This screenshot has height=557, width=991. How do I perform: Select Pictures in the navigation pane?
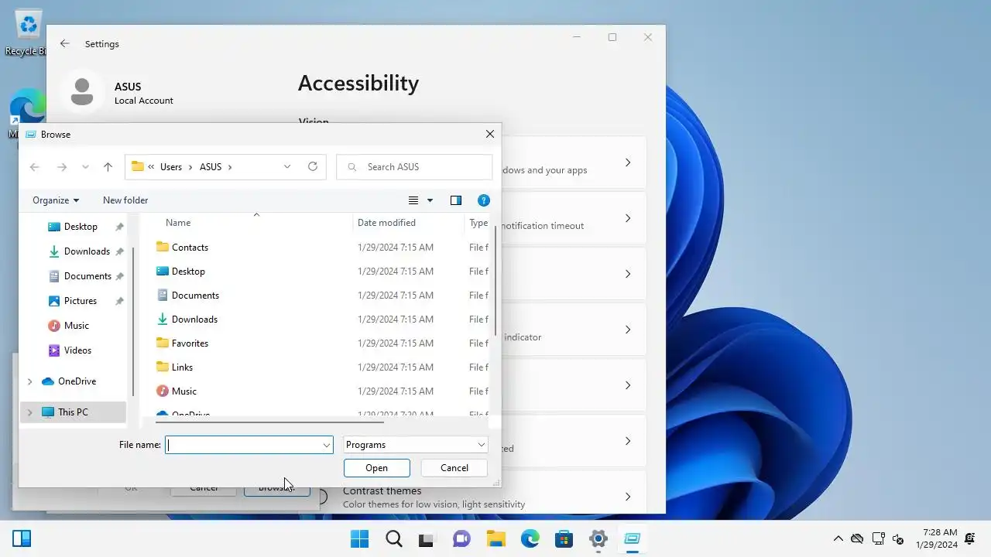(x=81, y=301)
